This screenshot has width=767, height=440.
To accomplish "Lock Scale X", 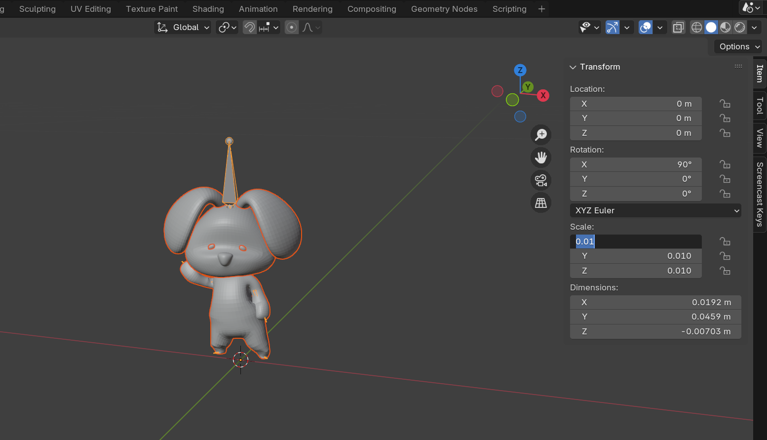I will point(725,241).
